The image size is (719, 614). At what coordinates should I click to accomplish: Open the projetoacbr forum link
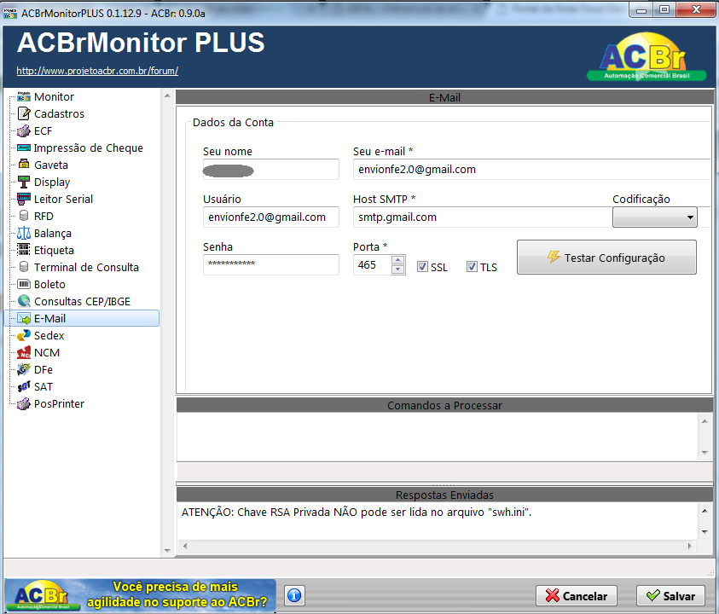[97, 71]
